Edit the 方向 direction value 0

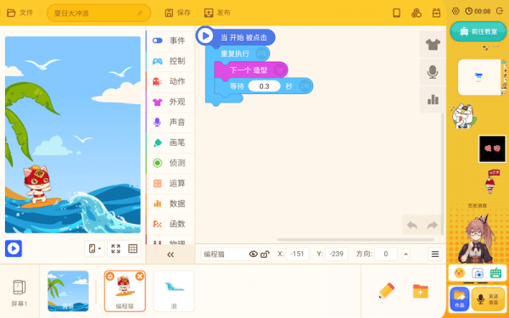click(x=386, y=254)
